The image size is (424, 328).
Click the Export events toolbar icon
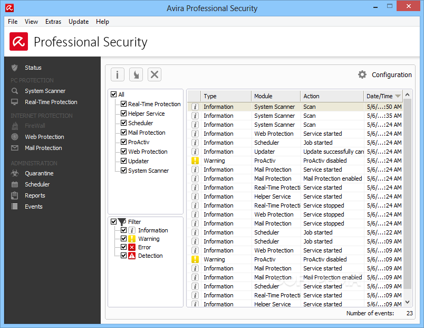(x=136, y=74)
